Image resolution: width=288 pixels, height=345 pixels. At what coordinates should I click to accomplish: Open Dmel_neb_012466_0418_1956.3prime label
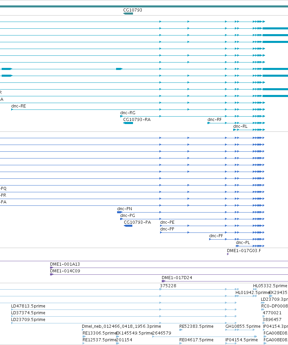121,326
